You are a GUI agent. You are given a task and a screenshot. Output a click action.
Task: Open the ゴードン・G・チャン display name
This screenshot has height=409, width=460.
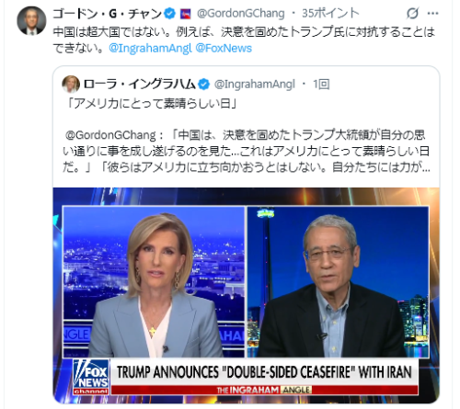click(108, 14)
